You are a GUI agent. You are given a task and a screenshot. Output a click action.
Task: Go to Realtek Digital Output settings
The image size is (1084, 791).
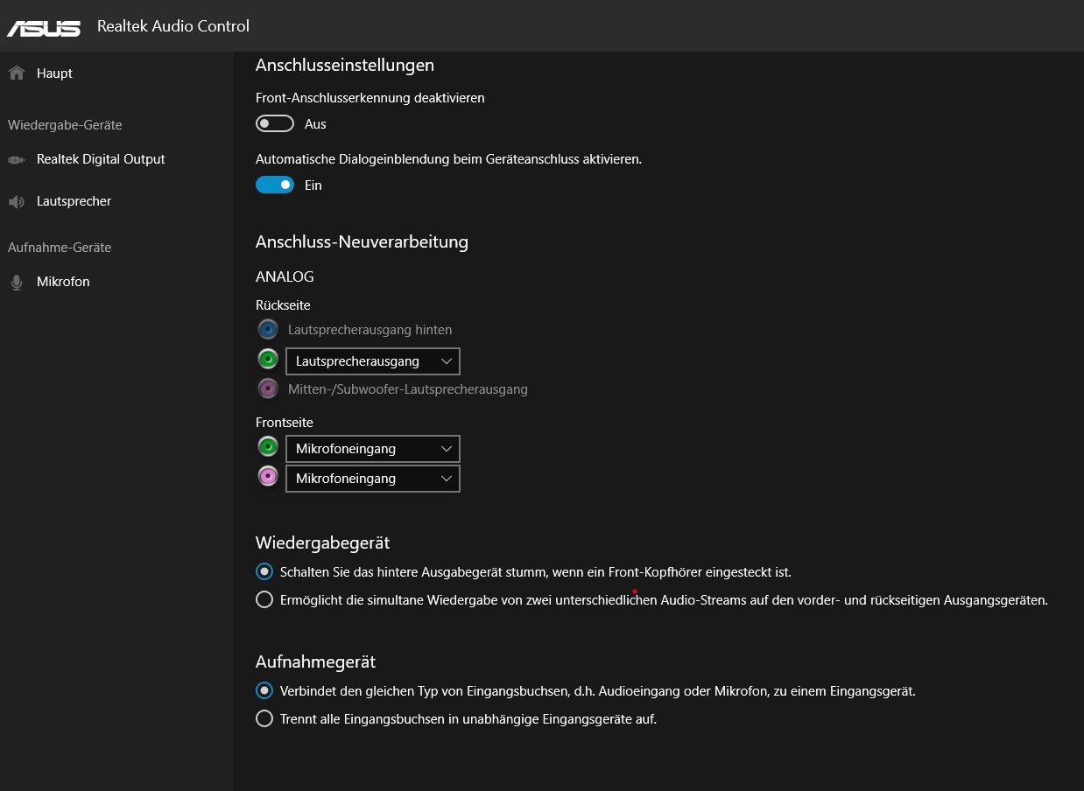[x=101, y=159]
